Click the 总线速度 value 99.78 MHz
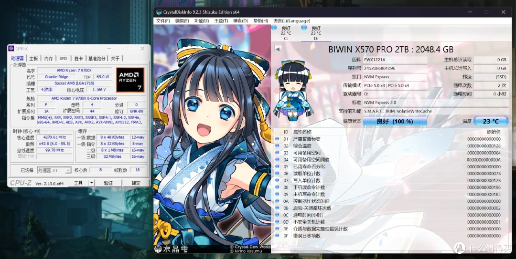This screenshot has width=516, height=259. [x=54, y=150]
